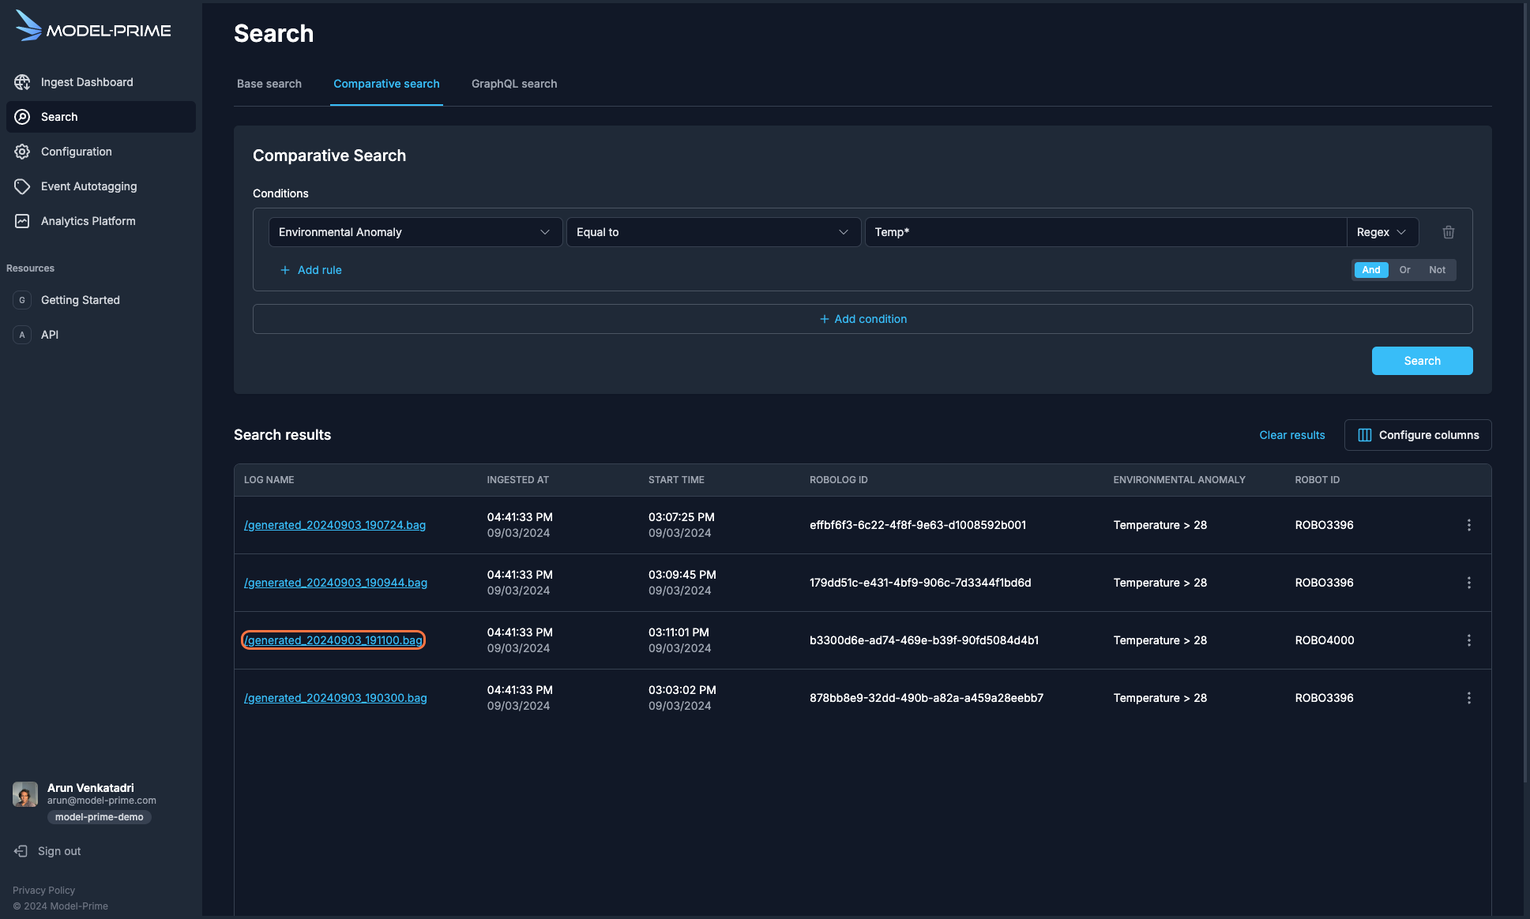1530x919 pixels.
Task: Select the Or logic operator
Action: 1404,270
